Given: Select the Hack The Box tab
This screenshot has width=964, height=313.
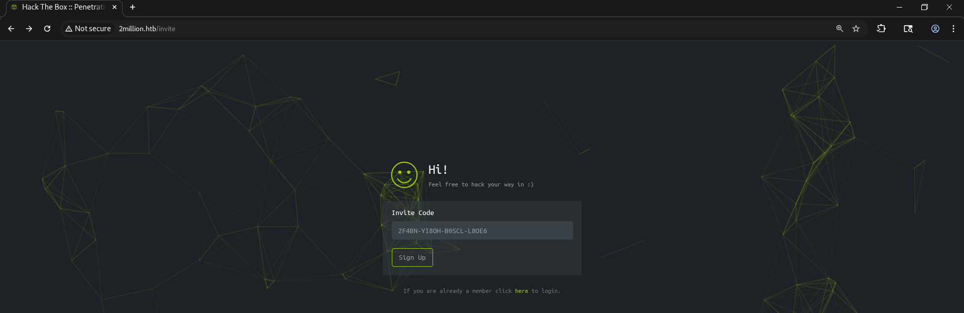Looking at the screenshot, I should pyautogui.click(x=64, y=7).
